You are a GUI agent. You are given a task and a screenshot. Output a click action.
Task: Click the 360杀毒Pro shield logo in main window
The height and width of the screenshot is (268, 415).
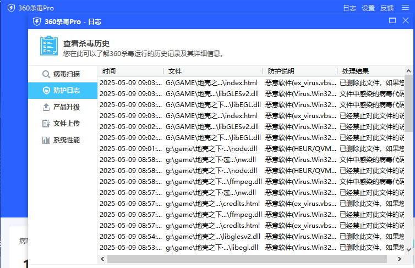[x=11, y=8]
